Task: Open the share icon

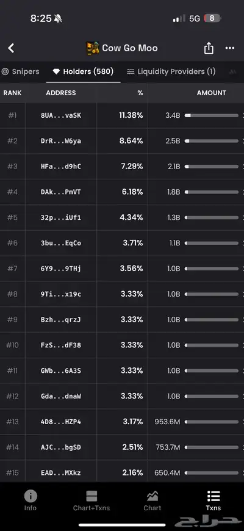Action: [x=209, y=48]
